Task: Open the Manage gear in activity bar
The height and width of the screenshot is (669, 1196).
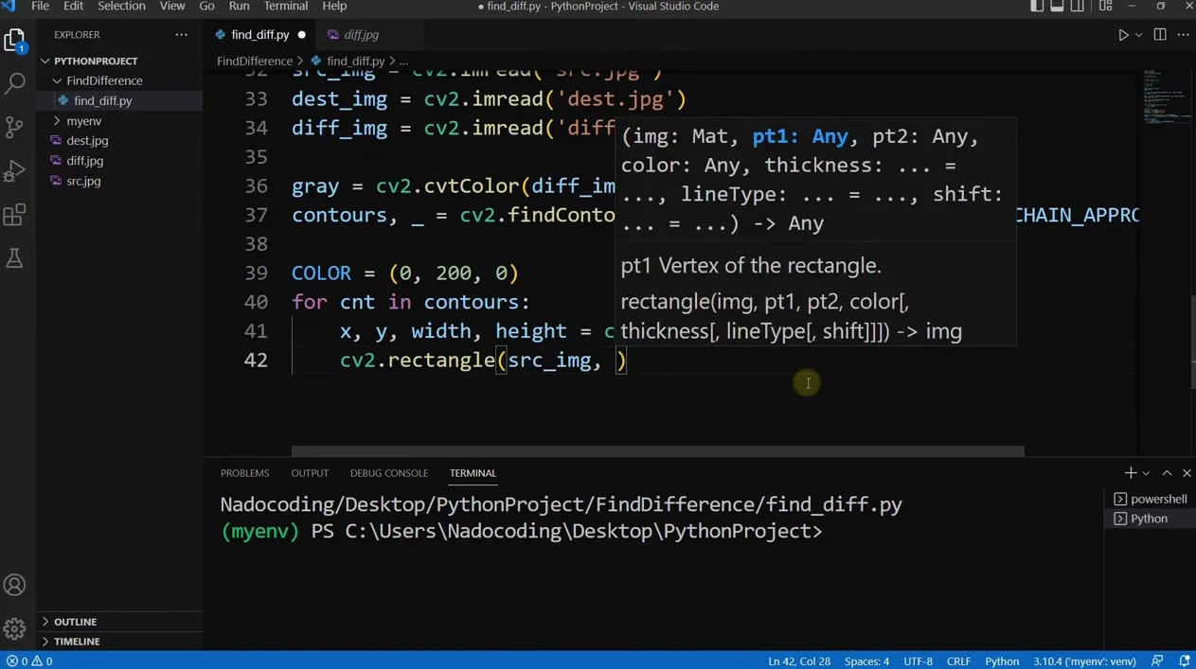Action: tap(15, 628)
